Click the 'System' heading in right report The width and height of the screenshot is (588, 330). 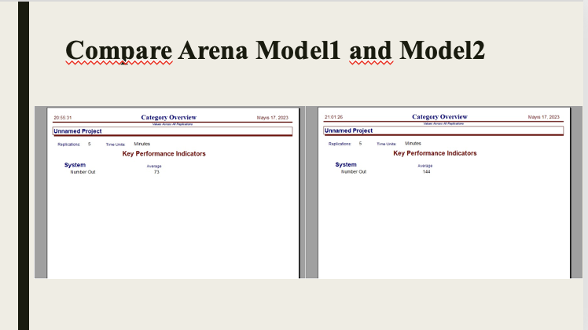click(346, 165)
